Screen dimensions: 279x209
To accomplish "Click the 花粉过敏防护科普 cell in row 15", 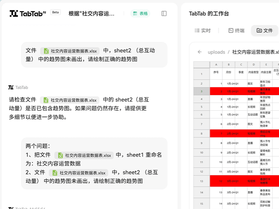I will [266, 204].
